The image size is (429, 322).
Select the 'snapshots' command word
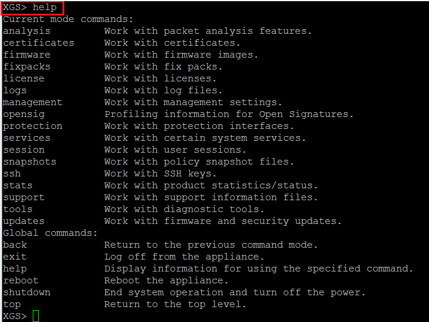pos(30,162)
